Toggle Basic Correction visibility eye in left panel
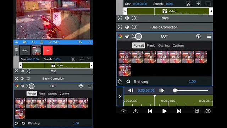The width and height of the screenshot is (227, 128). pyautogui.click(x=22, y=79)
